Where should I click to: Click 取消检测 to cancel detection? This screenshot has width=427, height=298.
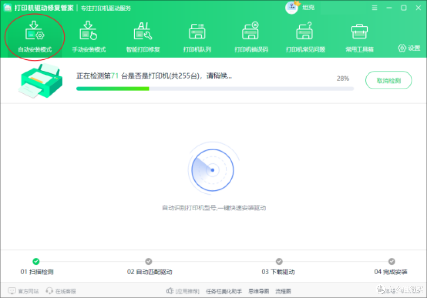coord(389,80)
